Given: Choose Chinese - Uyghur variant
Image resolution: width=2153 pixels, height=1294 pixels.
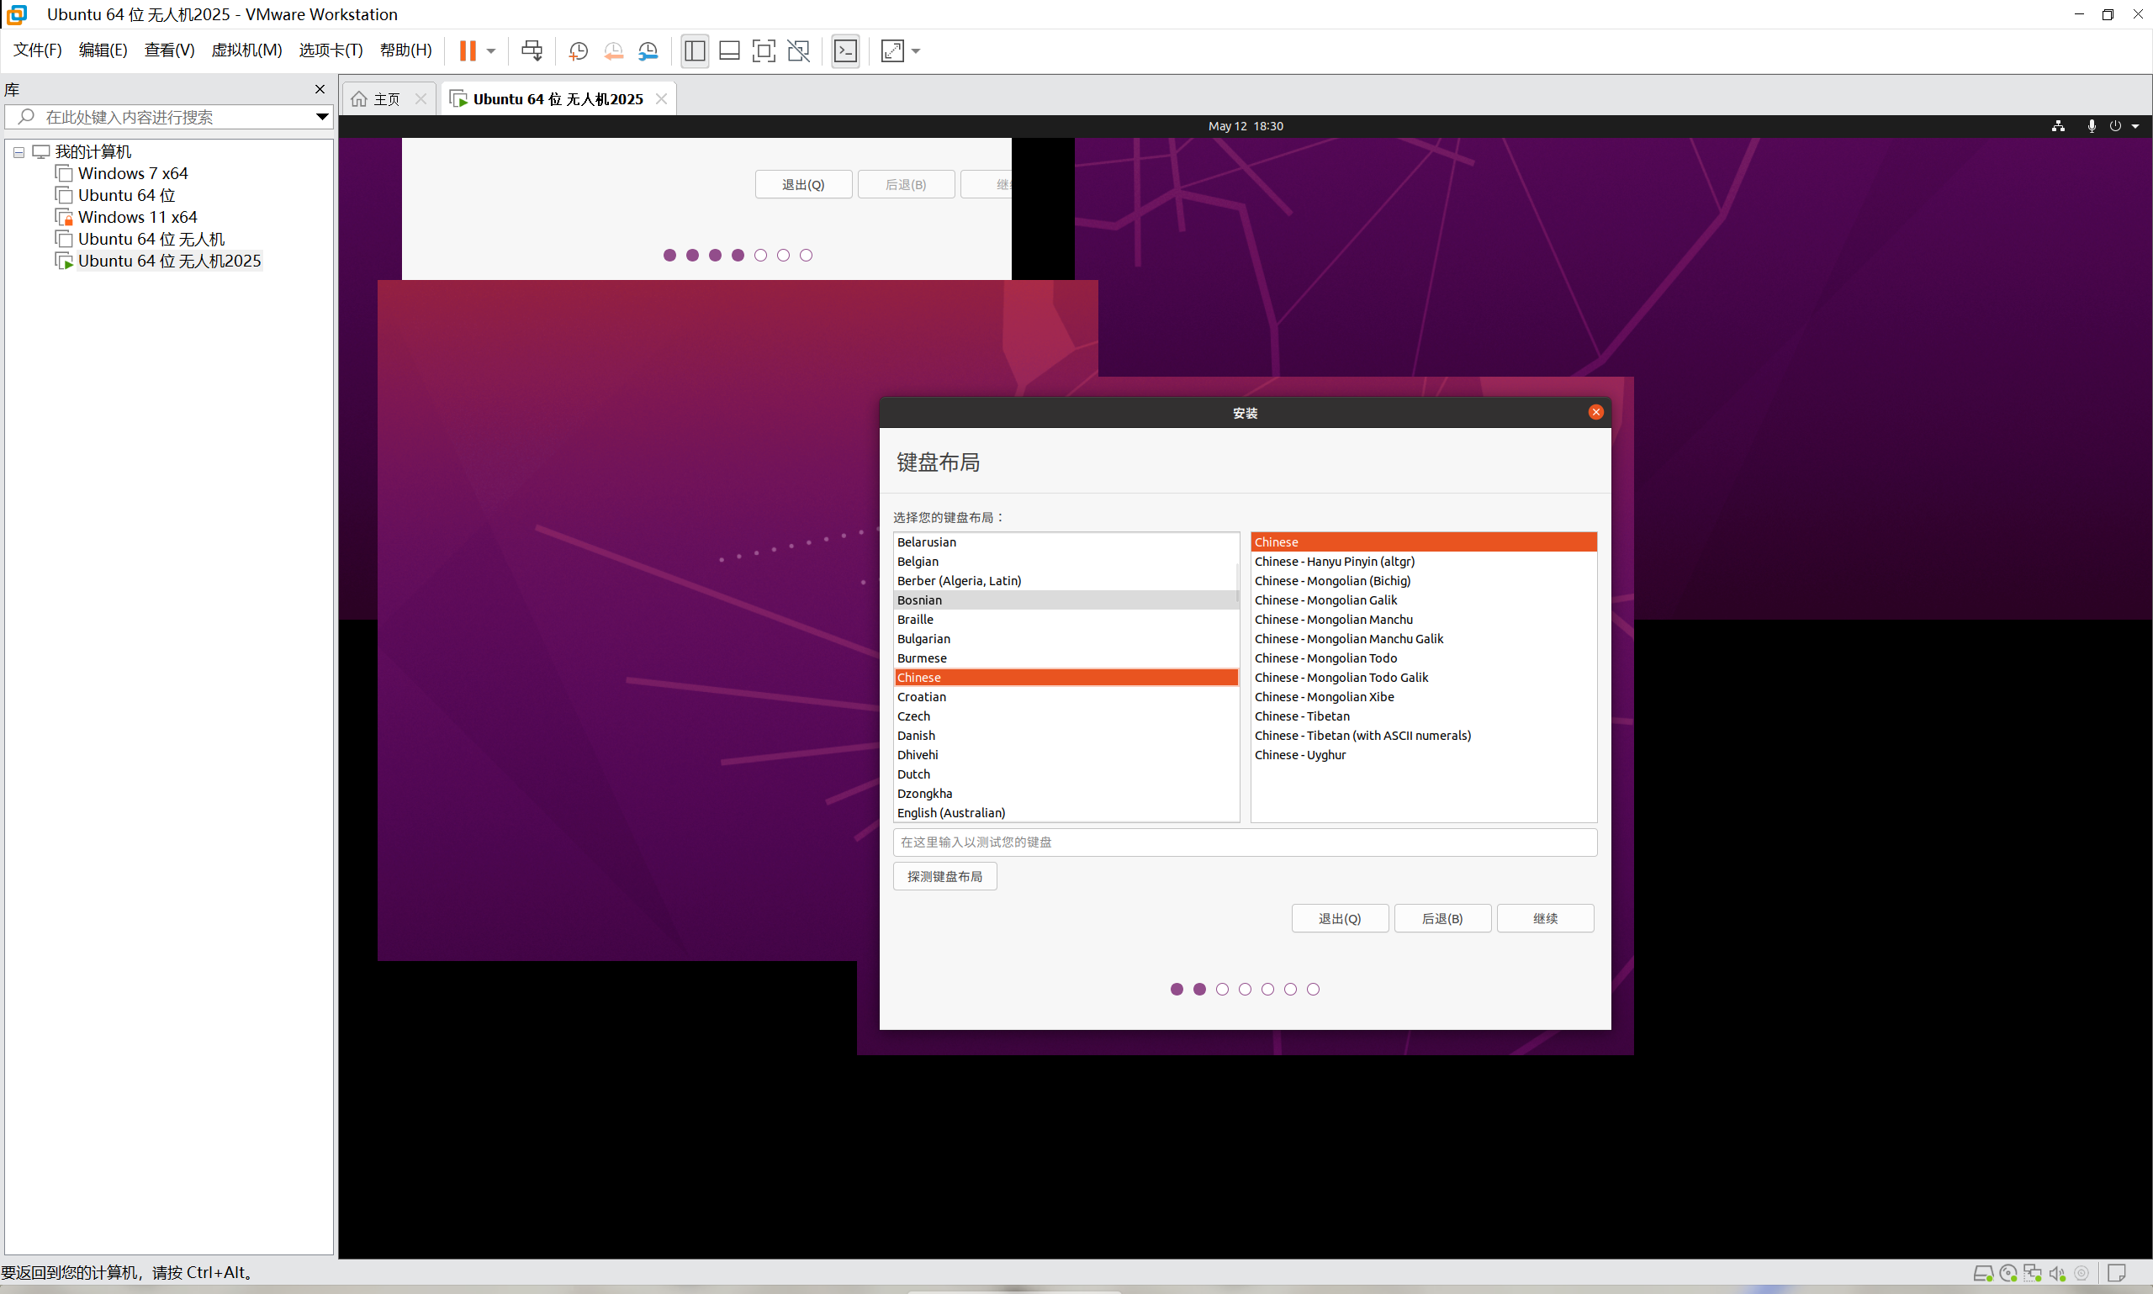Looking at the screenshot, I should [1423, 755].
